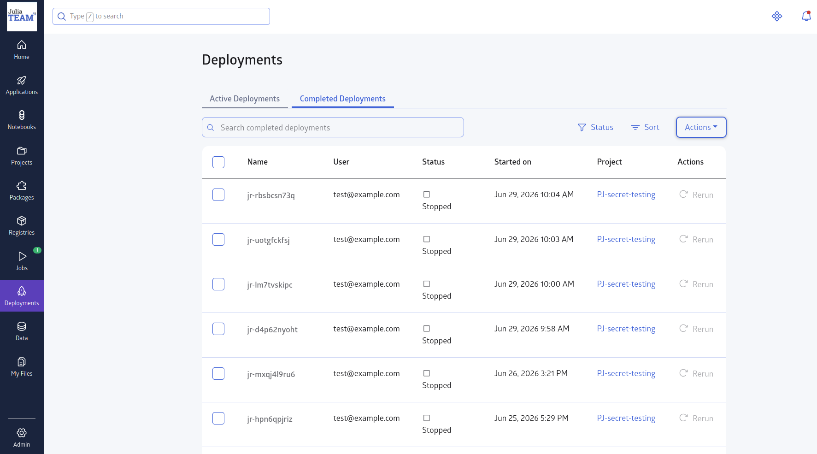Screen dimensions: 817x454
Task: Open PJ-secret-testing link for jr-uotgfckfsj
Action: (626, 239)
